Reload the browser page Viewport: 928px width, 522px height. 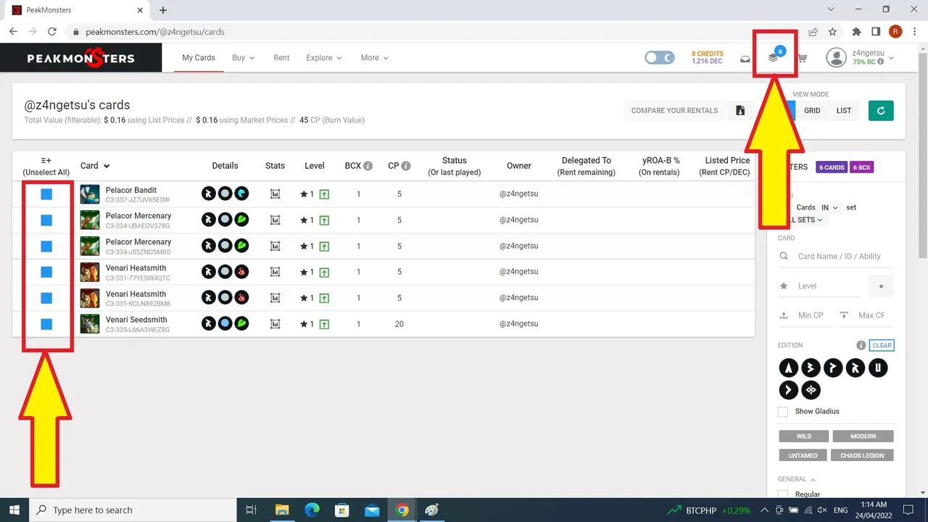(x=52, y=32)
